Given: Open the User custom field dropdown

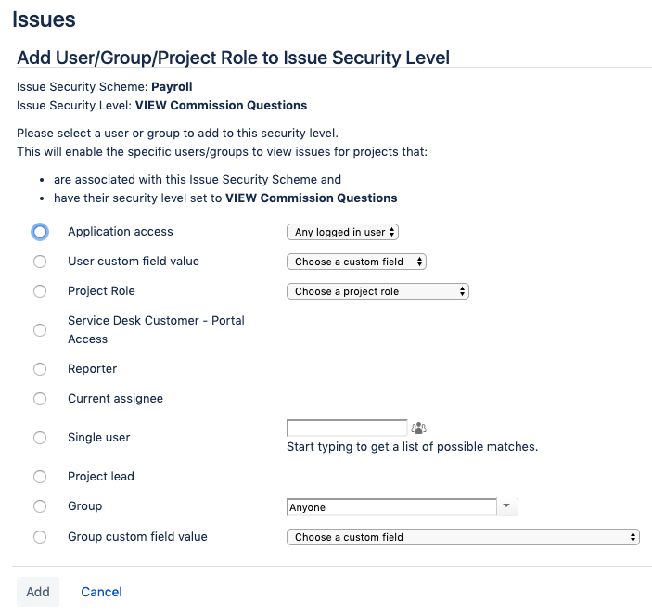Looking at the screenshot, I should point(356,262).
